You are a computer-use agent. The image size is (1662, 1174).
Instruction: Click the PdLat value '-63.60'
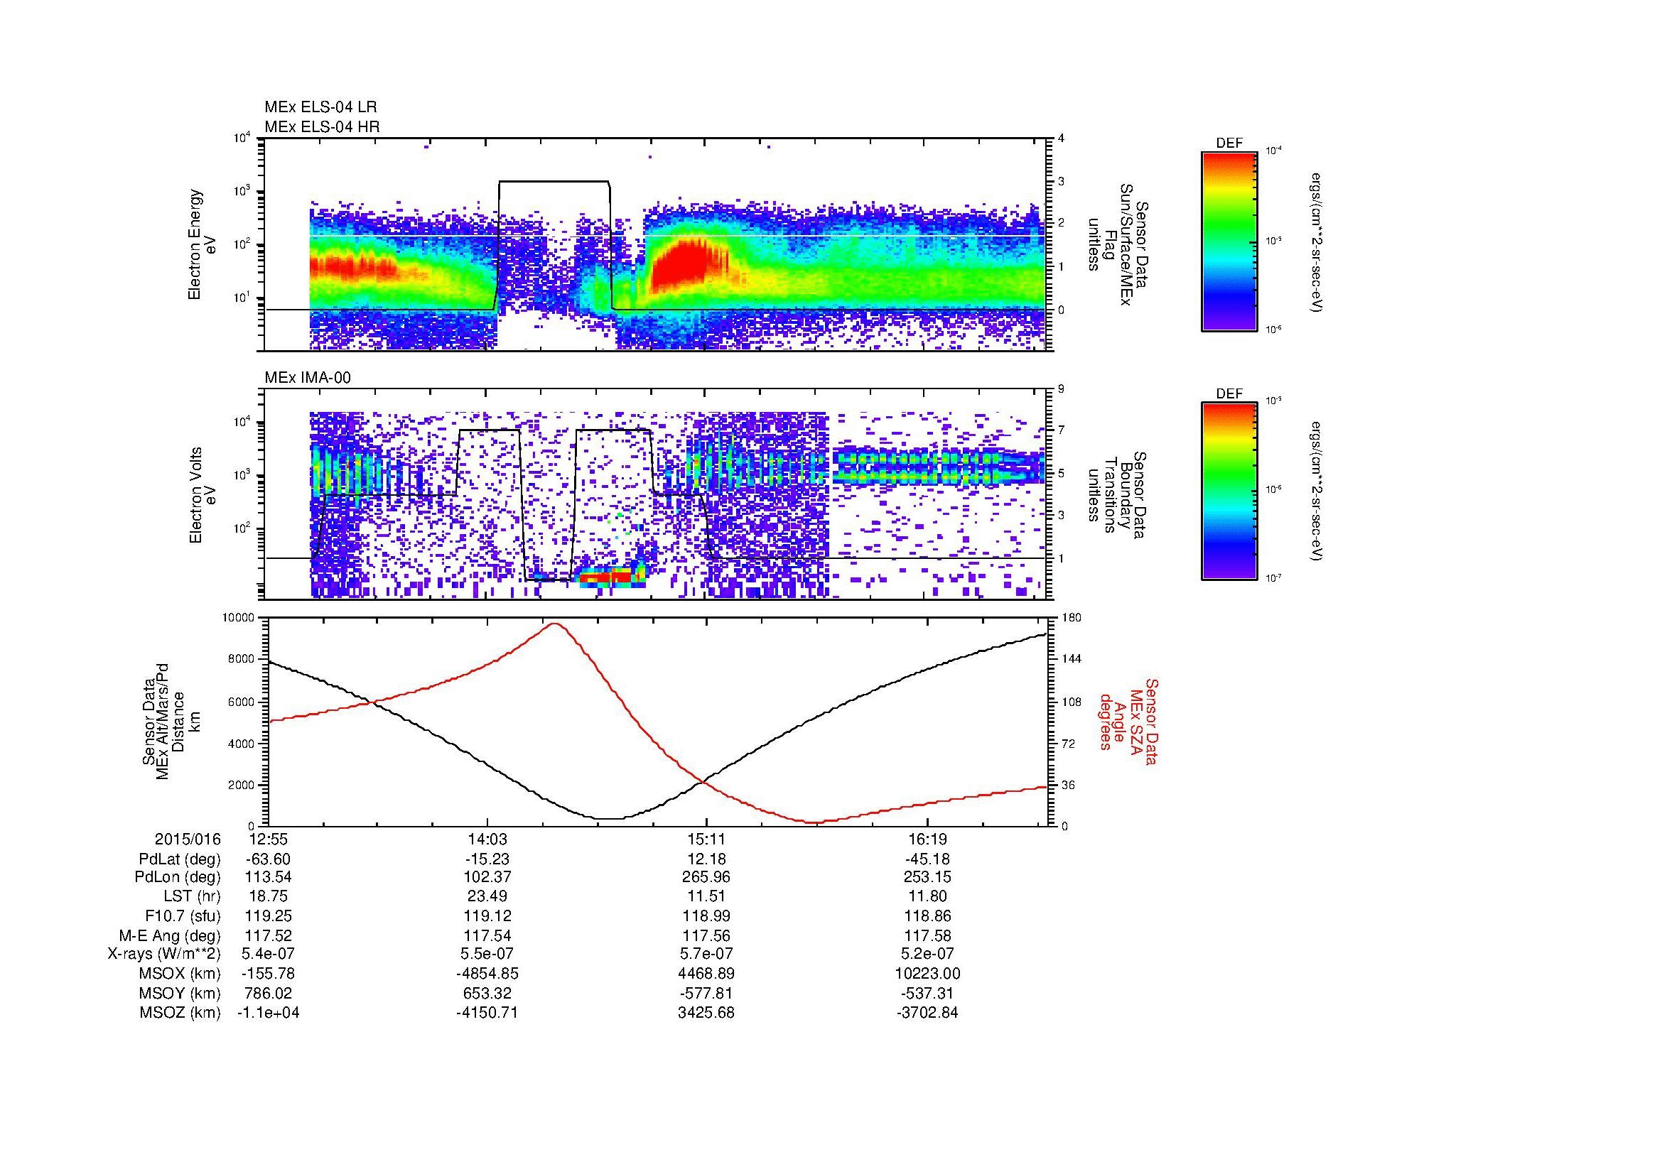[268, 859]
